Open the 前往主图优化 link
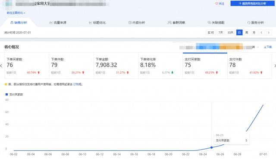 tap(16, 13)
